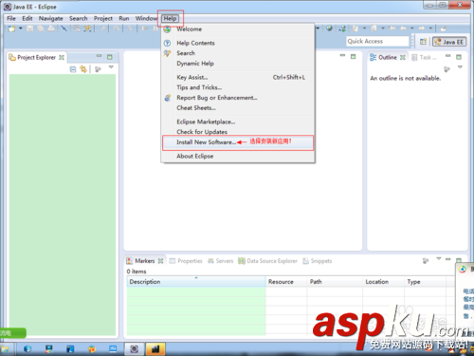Open the Edit menu
The image size is (474, 356).
27,18
